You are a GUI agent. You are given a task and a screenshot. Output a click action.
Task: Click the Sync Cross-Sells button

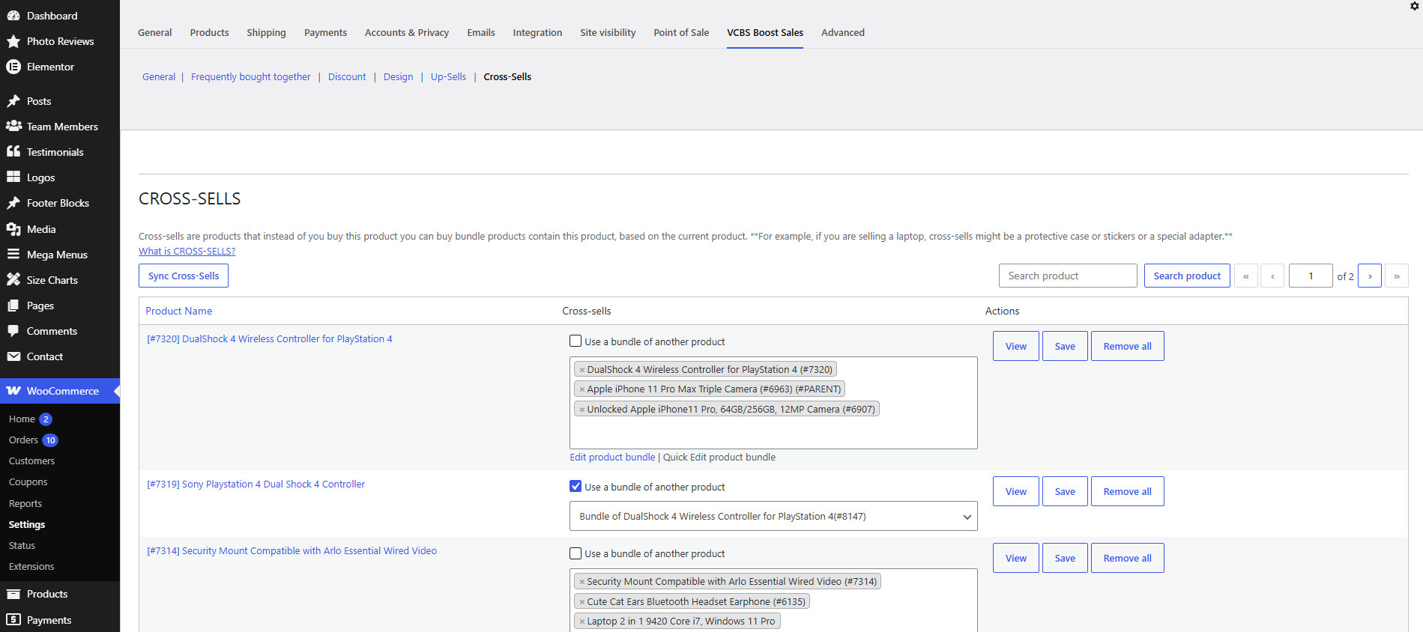point(184,276)
